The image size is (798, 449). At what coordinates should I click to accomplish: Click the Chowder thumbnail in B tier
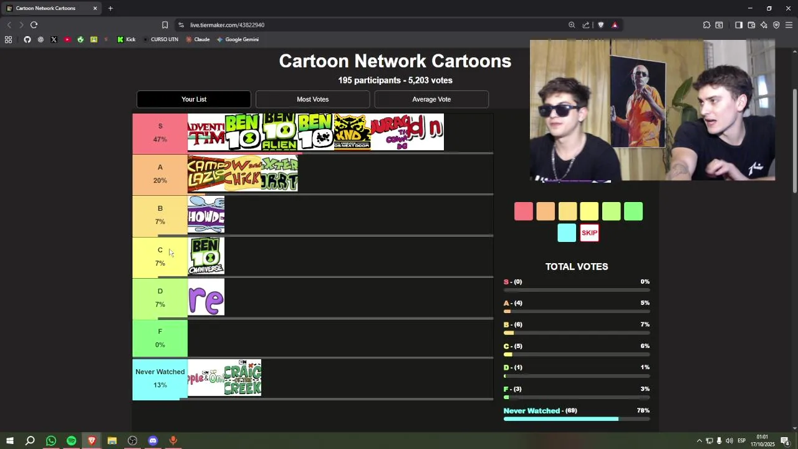coord(206,215)
